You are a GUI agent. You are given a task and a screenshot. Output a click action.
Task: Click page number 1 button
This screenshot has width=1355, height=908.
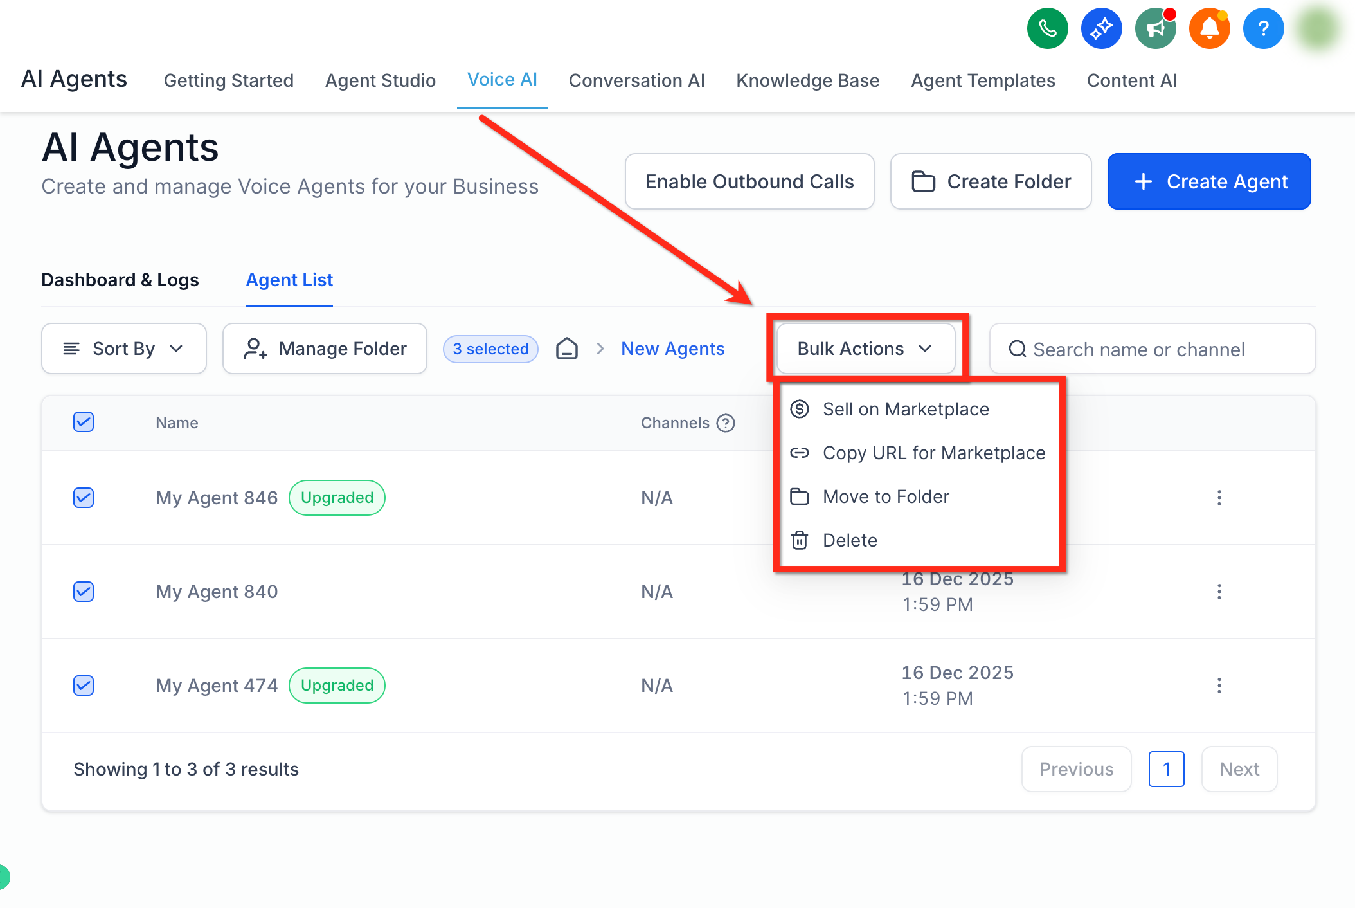point(1166,769)
